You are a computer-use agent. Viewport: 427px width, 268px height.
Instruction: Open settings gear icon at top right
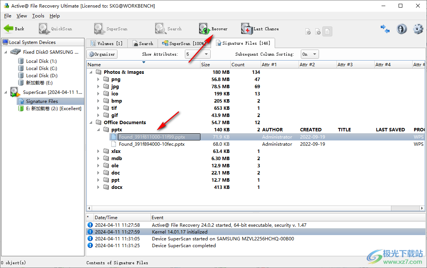pyautogui.click(x=418, y=29)
